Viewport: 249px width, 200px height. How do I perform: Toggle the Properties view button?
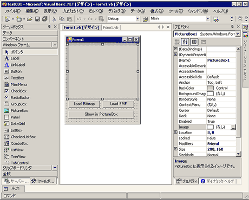pos(194,42)
